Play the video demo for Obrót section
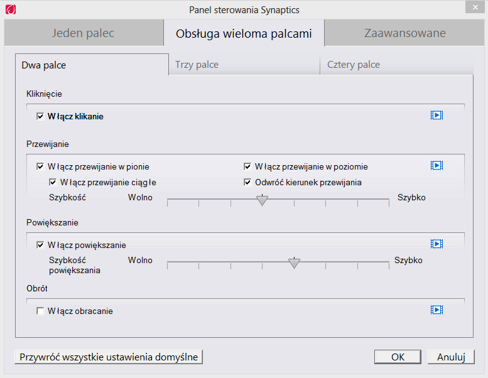 point(436,310)
